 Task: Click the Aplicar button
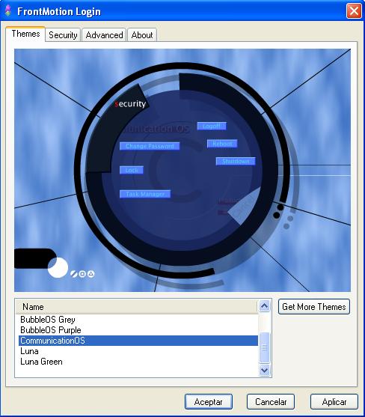tap(334, 401)
